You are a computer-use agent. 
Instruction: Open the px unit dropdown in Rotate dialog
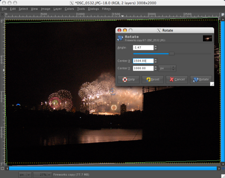[x=167, y=68]
